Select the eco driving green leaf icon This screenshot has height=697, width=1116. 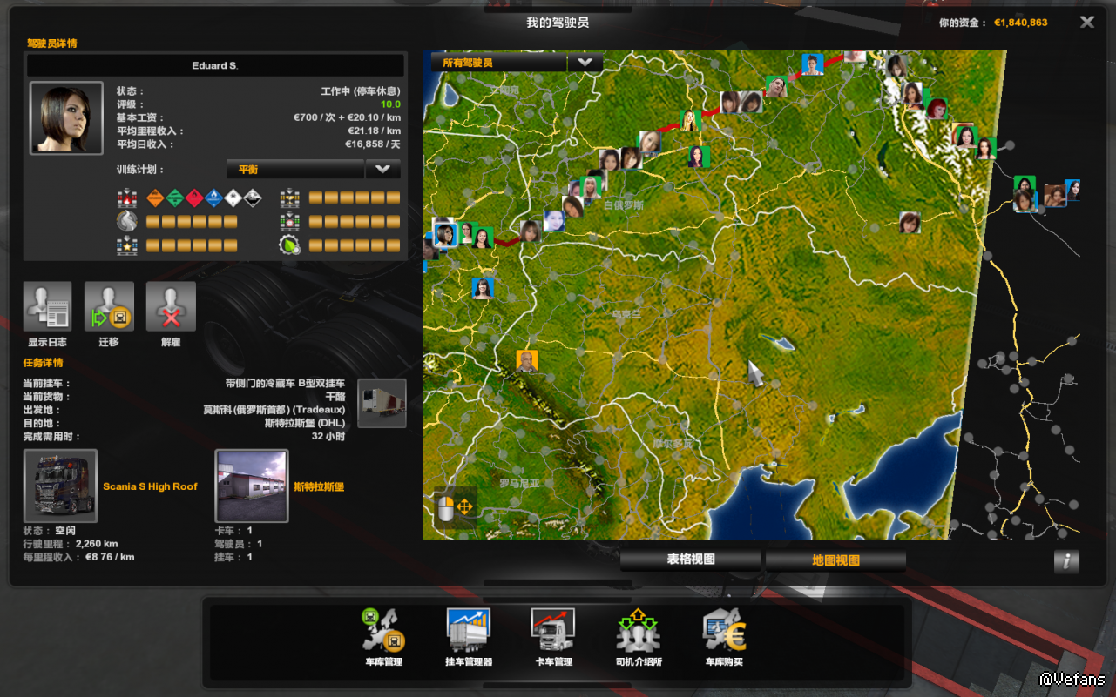tap(289, 245)
